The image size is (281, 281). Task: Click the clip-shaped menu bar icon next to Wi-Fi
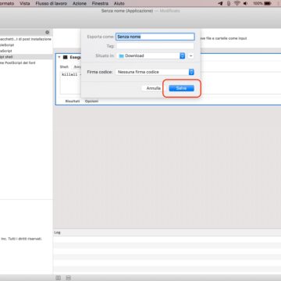[x=229, y=3]
